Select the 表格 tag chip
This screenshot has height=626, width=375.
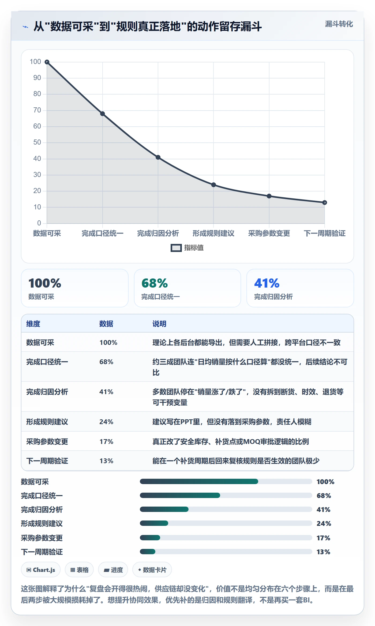[x=79, y=570]
